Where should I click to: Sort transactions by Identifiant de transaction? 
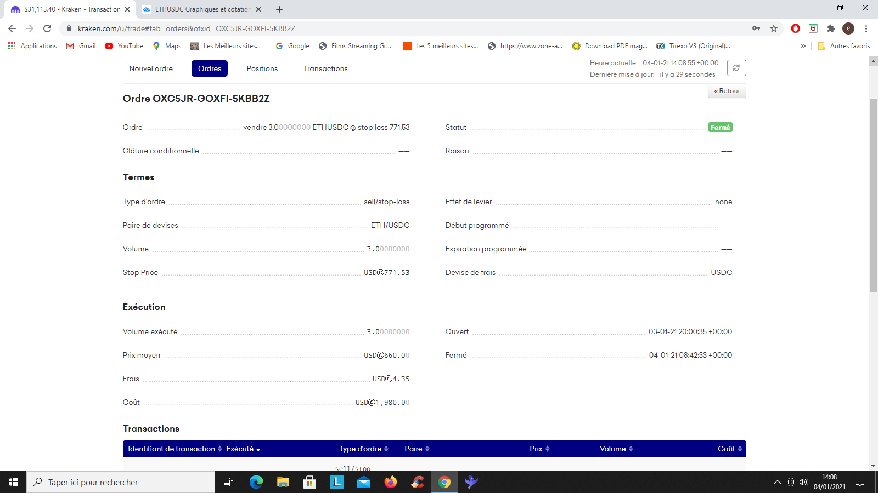(175, 449)
